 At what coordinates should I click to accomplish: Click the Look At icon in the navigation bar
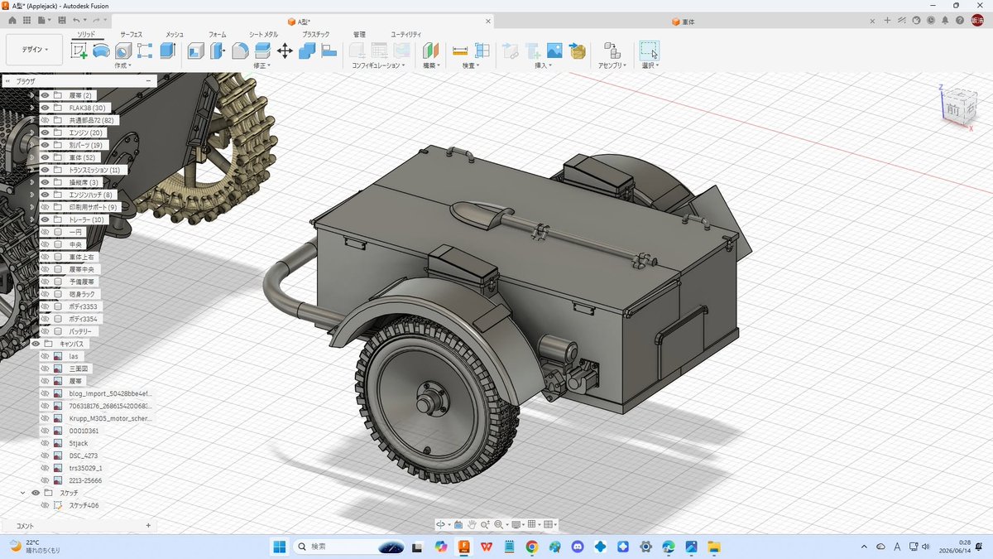click(x=458, y=524)
